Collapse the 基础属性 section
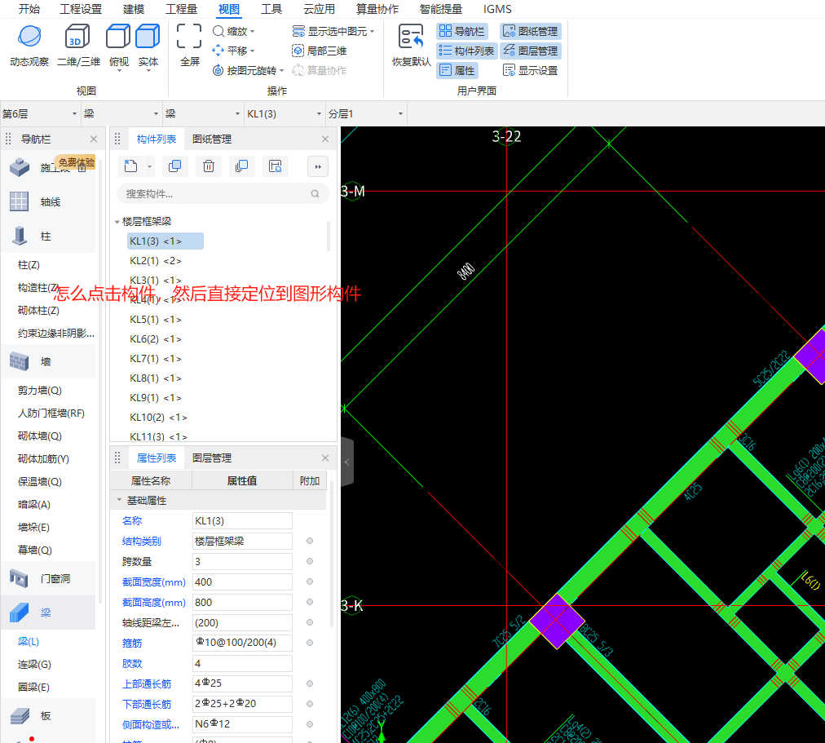This screenshot has height=743, width=825. [x=119, y=500]
